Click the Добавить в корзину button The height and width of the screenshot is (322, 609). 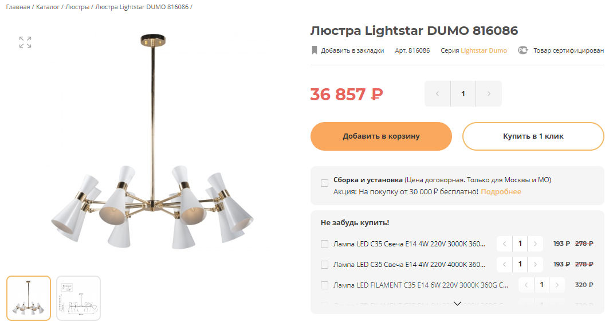381,136
